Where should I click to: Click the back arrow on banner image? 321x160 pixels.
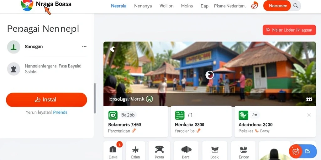(113, 49)
